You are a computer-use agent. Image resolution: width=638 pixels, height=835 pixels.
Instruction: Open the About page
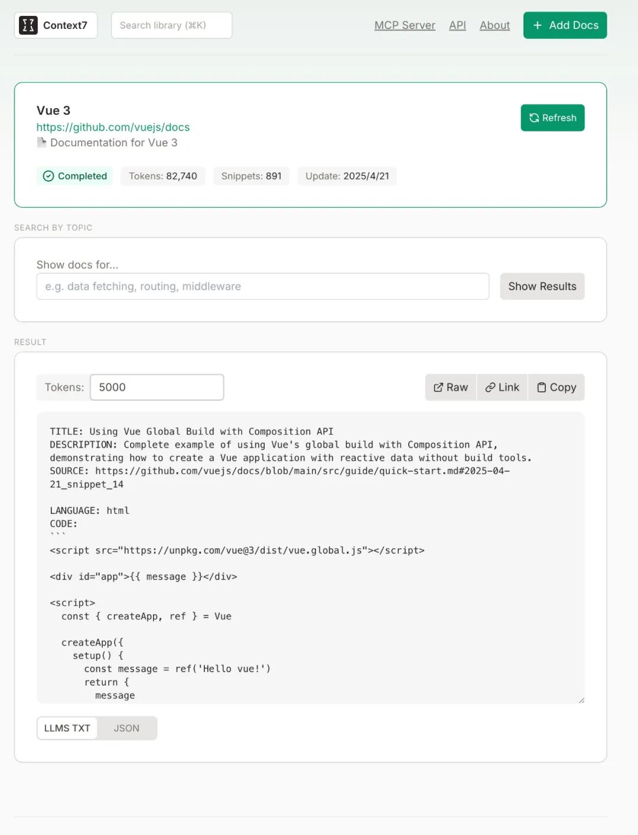click(494, 25)
